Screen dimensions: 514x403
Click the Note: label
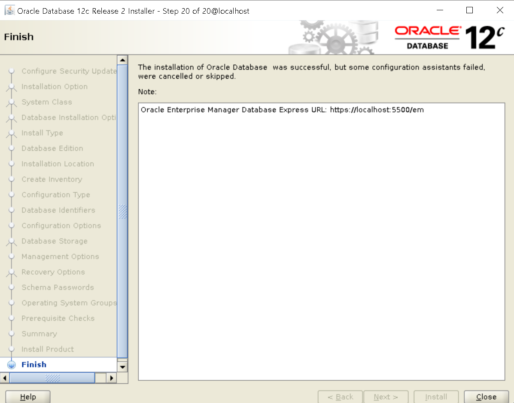(147, 92)
